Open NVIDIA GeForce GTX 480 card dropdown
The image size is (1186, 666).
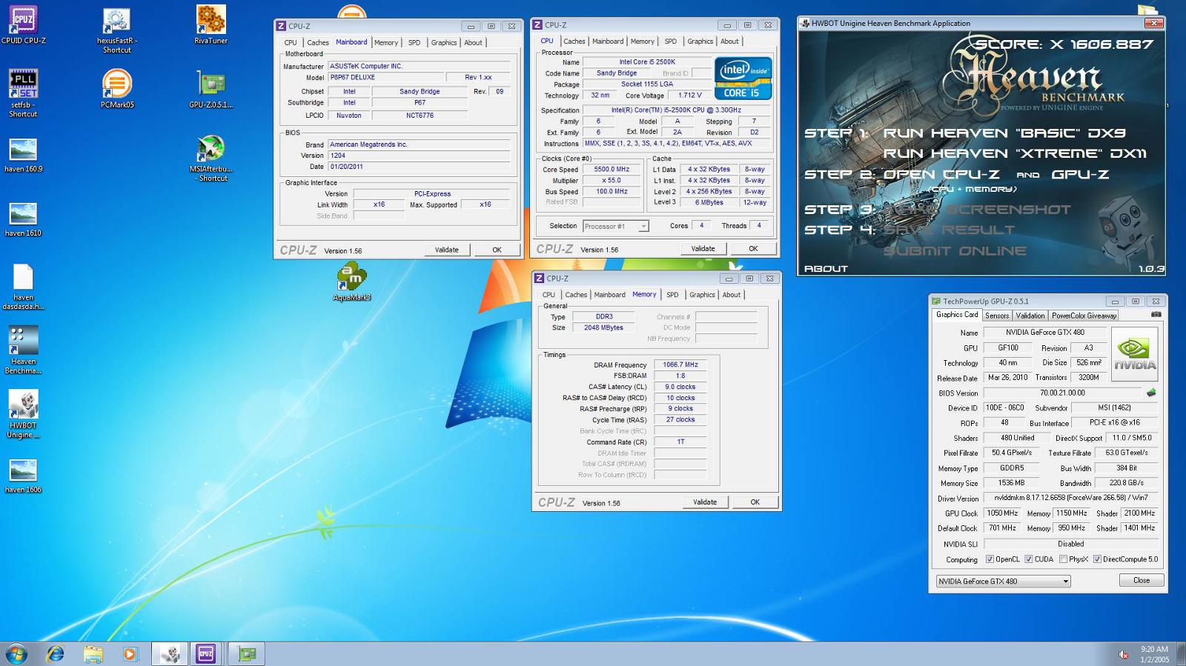[x=1004, y=581]
